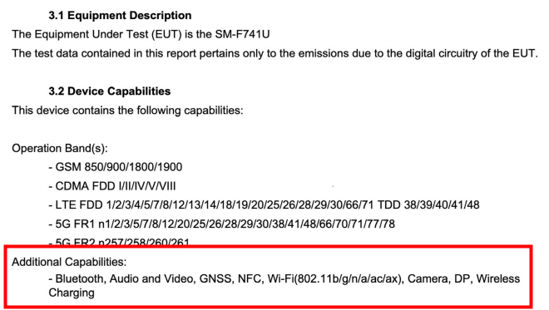Click the Wi-Fi(802.11b/g/n/a/ac/ax) text
549x310 pixels.
click(x=335, y=279)
